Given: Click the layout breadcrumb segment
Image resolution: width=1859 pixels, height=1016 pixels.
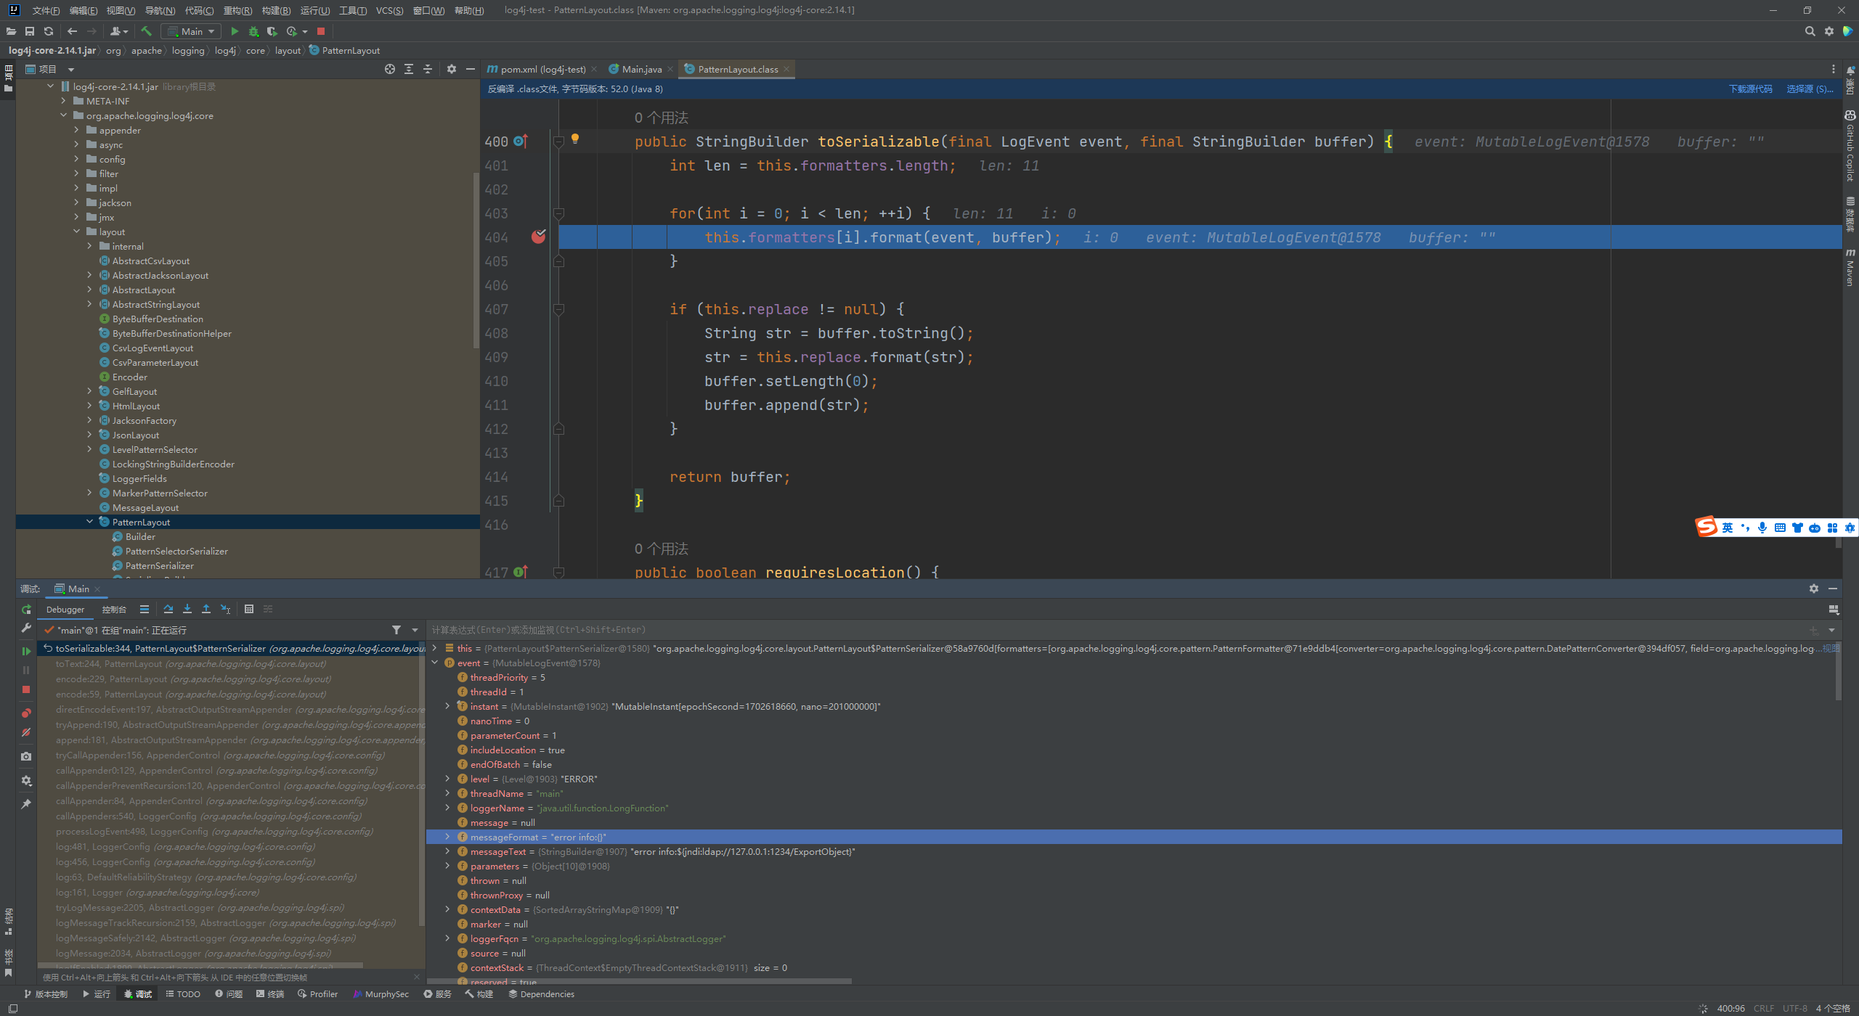Looking at the screenshot, I should (288, 50).
